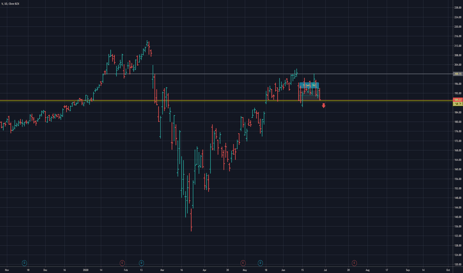Click the Jun label on time axis
463x273 pixels.
pos(283,270)
